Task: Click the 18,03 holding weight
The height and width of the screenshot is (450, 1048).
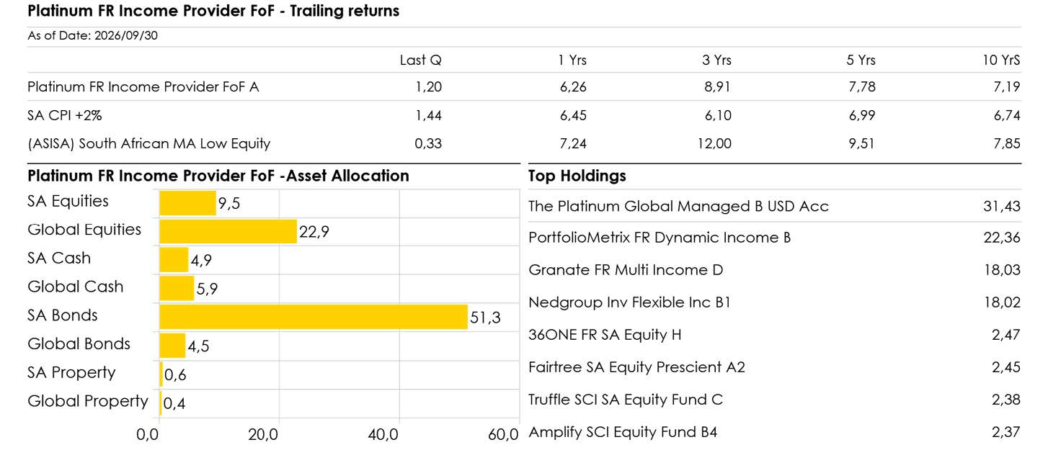Action: pos(1003,270)
